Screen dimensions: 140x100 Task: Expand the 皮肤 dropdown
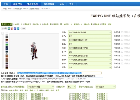click(90, 32)
